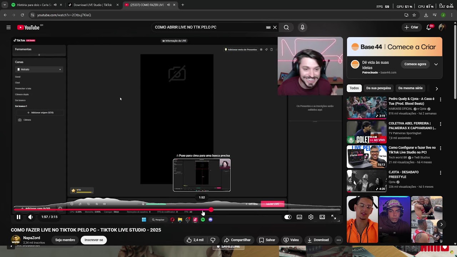This screenshot has width=457, height=257.
Task: Subscribe with Inscrever-se button
Action: coord(94,240)
